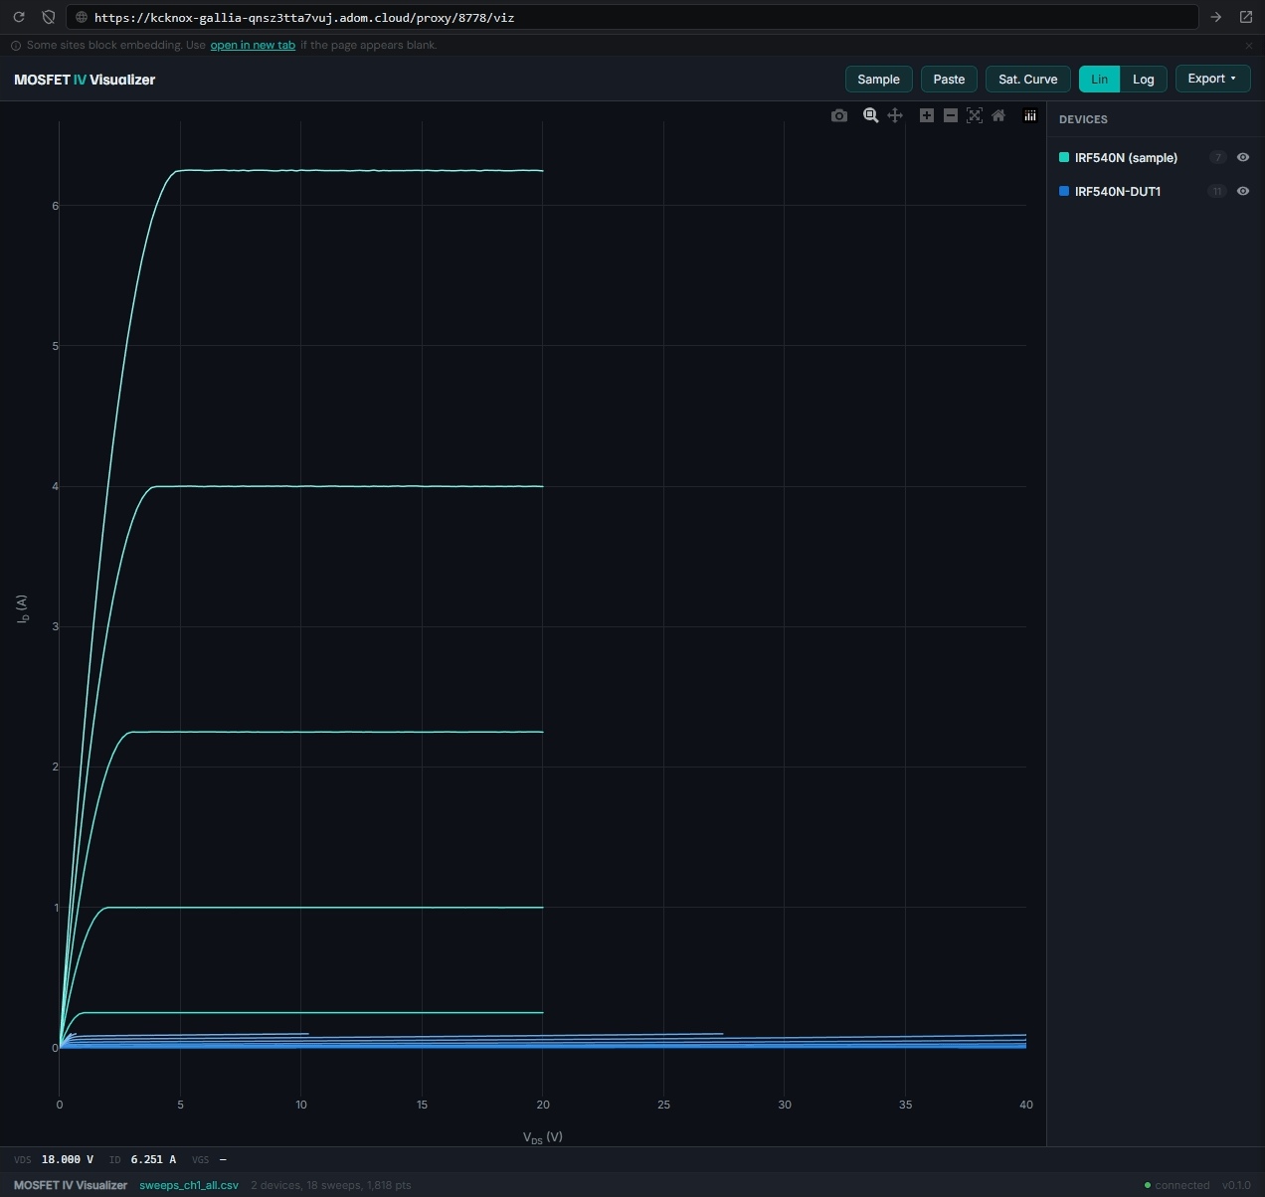Click the VDS (V) axis label

tap(543, 1137)
